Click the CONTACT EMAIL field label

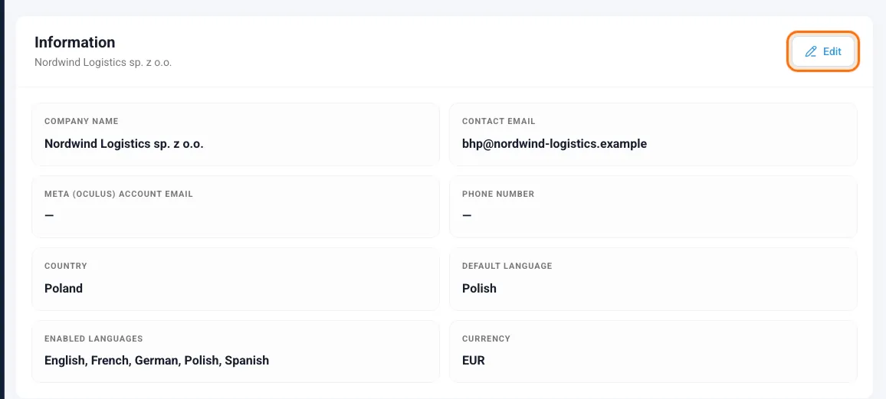point(498,121)
